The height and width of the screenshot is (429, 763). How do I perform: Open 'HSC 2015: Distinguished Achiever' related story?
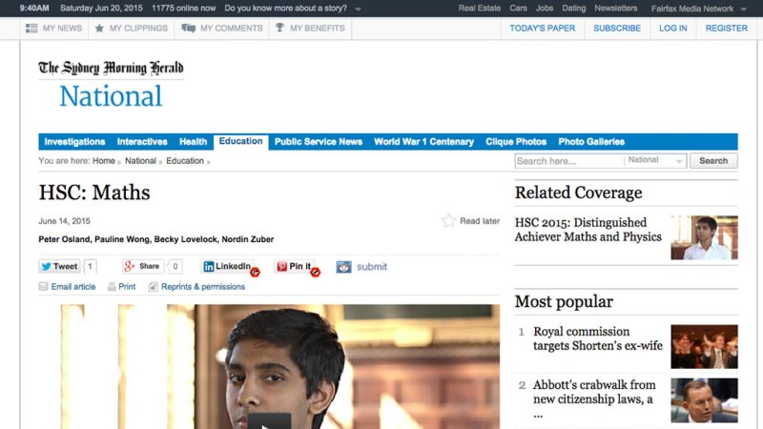(x=588, y=230)
